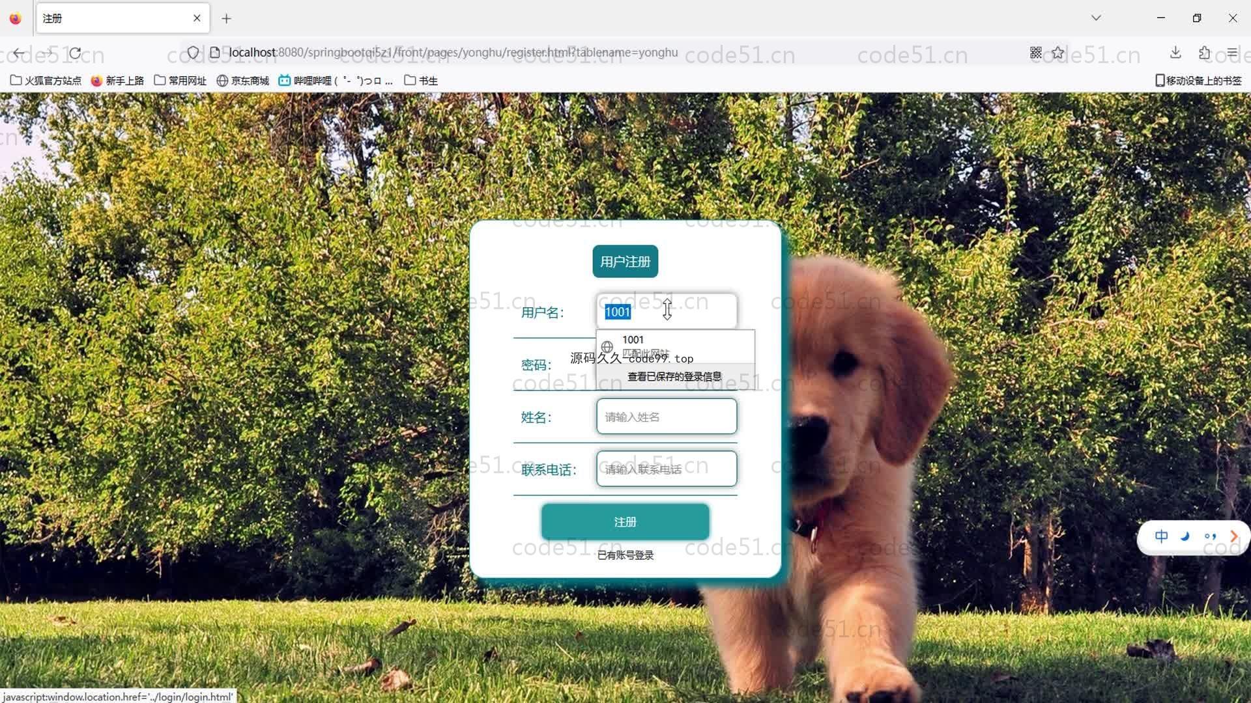1251x703 pixels.
Task: Expand the IME toolbar red arrow
Action: pyautogui.click(x=1233, y=536)
